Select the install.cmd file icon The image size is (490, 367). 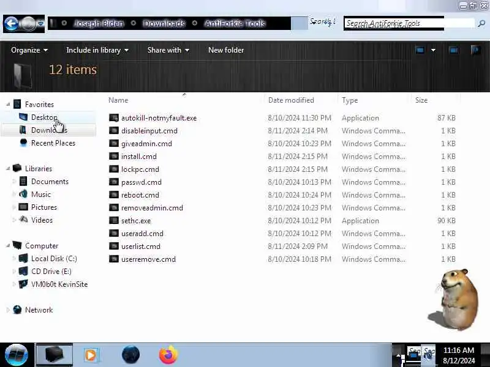click(x=114, y=156)
